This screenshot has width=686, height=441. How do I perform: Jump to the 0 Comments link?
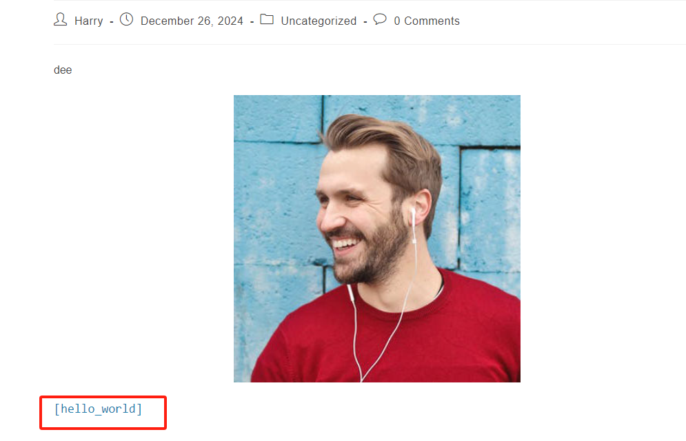pos(426,21)
